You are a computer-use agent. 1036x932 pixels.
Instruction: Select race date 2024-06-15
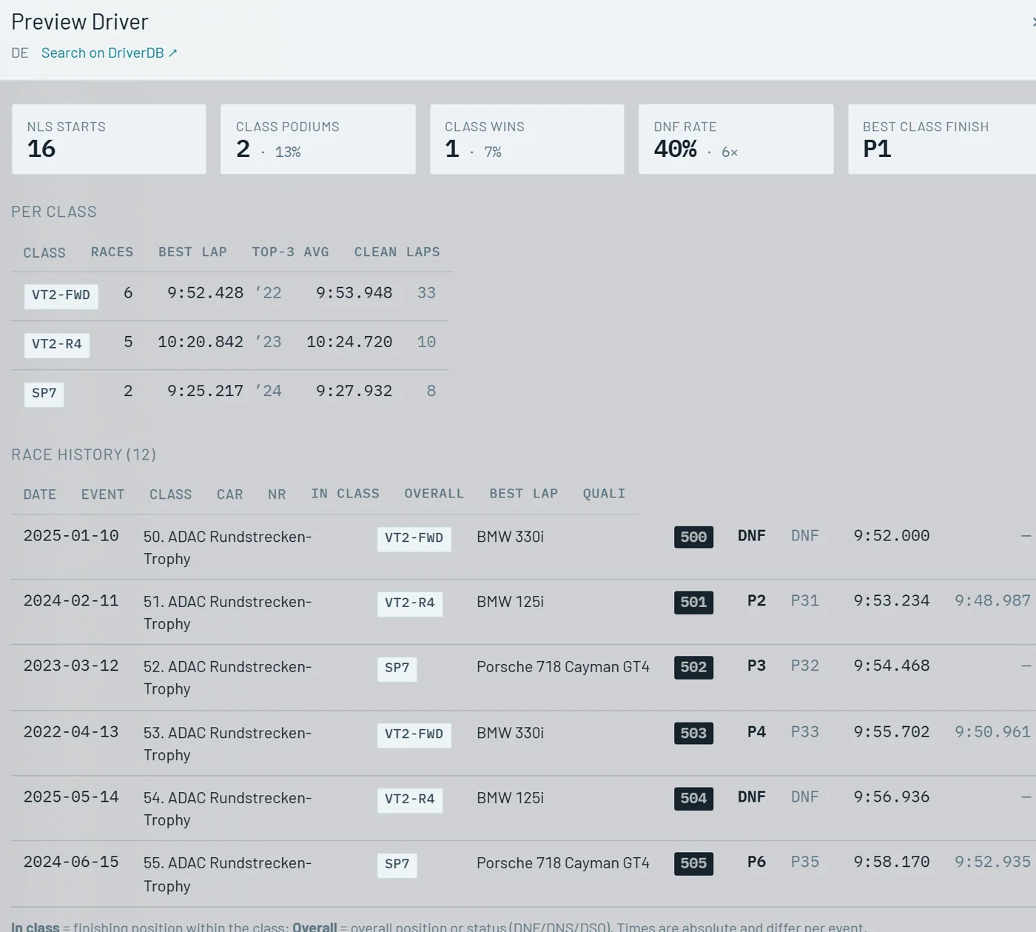click(x=71, y=862)
